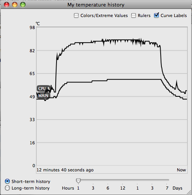Click the '6' hours tick label
The height and width of the screenshot is (195, 192).
click(108, 188)
